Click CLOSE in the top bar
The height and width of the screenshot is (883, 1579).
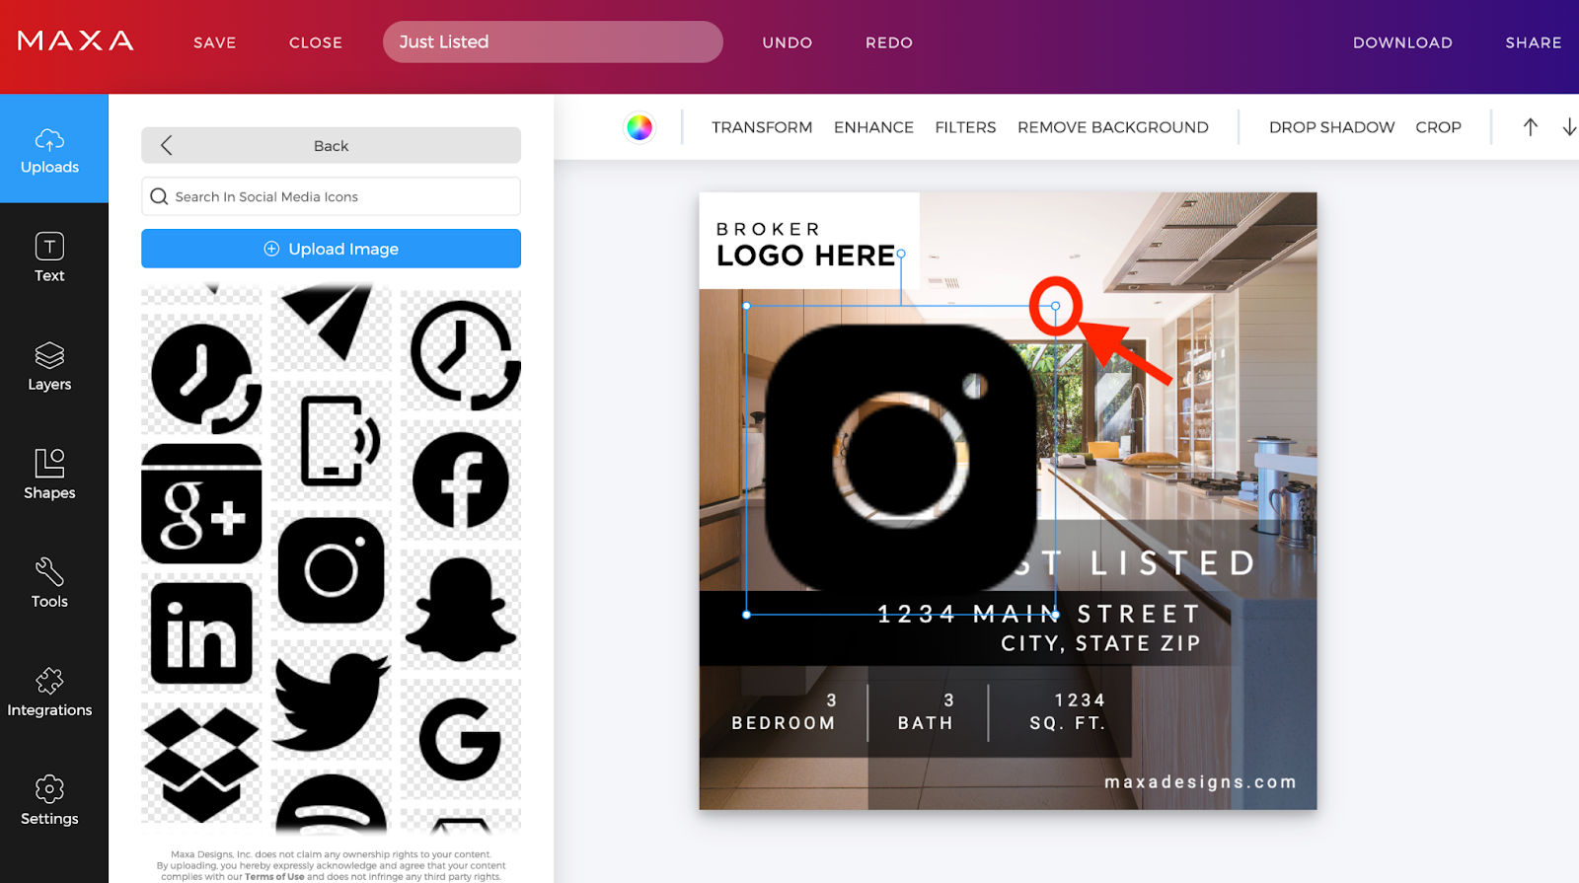pyautogui.click(x=316, y=42)
